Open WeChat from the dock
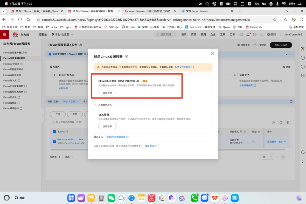This screenshot has height=204, width=306. coord(111,198)
